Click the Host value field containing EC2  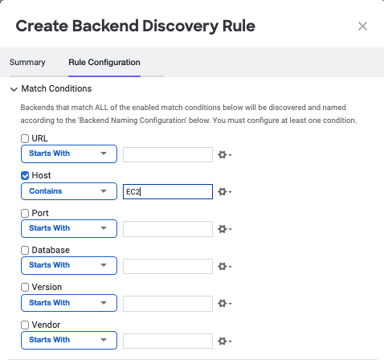pos(168,191)
